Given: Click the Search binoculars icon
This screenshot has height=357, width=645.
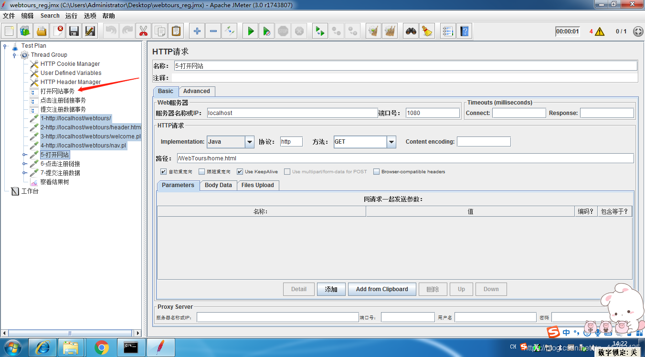Looking at the screenshot, I should tap(411, 31).
